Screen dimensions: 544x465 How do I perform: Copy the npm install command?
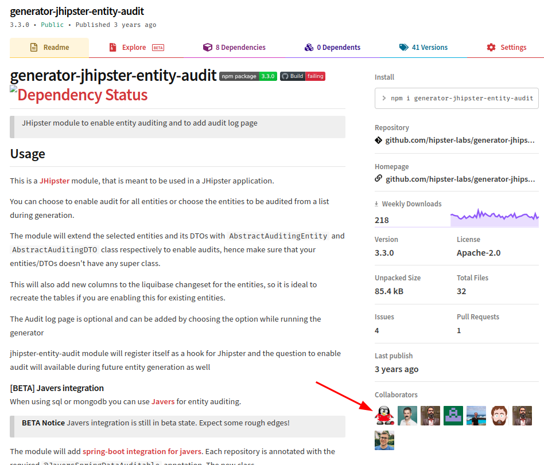(457, 99)
